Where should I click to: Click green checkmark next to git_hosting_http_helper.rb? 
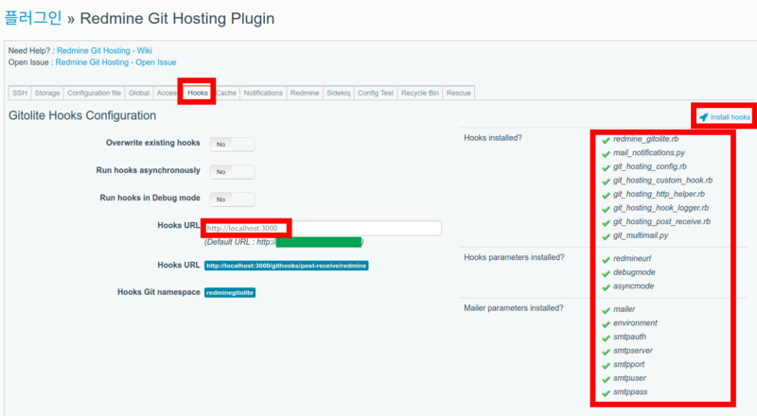606,195
